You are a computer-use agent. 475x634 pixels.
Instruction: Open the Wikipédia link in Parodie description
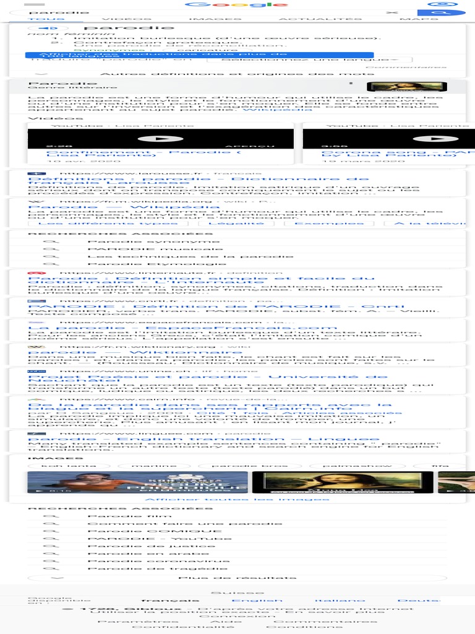(276, 109)
